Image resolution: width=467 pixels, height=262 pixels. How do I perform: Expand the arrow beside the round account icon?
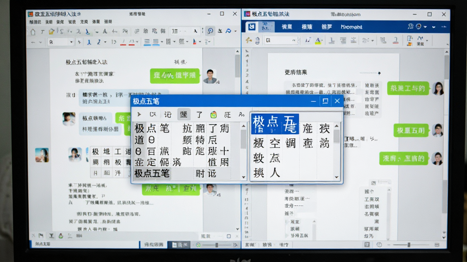tap(425, 27)
